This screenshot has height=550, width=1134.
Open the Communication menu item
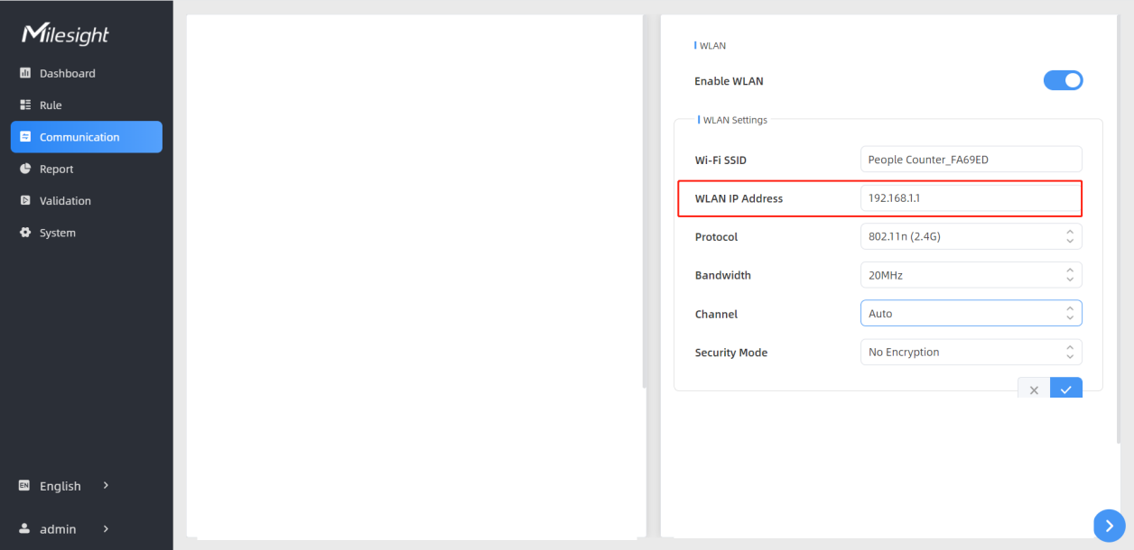pyautogui.click(x=87, y=137)
